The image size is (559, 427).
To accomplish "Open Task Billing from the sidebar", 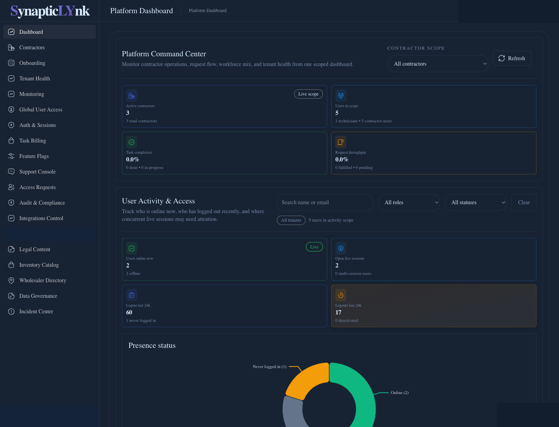I will pyautogui.click(x=49, y=141).
